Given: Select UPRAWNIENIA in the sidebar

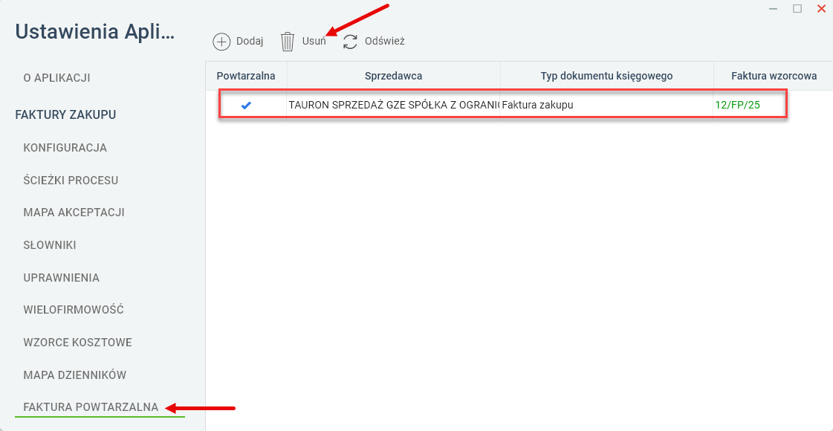Looking at the screenshot, I should (x=62, y=278).
